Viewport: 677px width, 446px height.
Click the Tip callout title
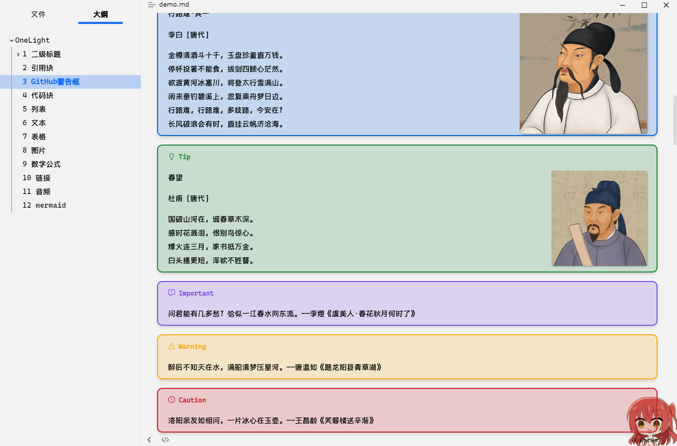tap(185, 157)
